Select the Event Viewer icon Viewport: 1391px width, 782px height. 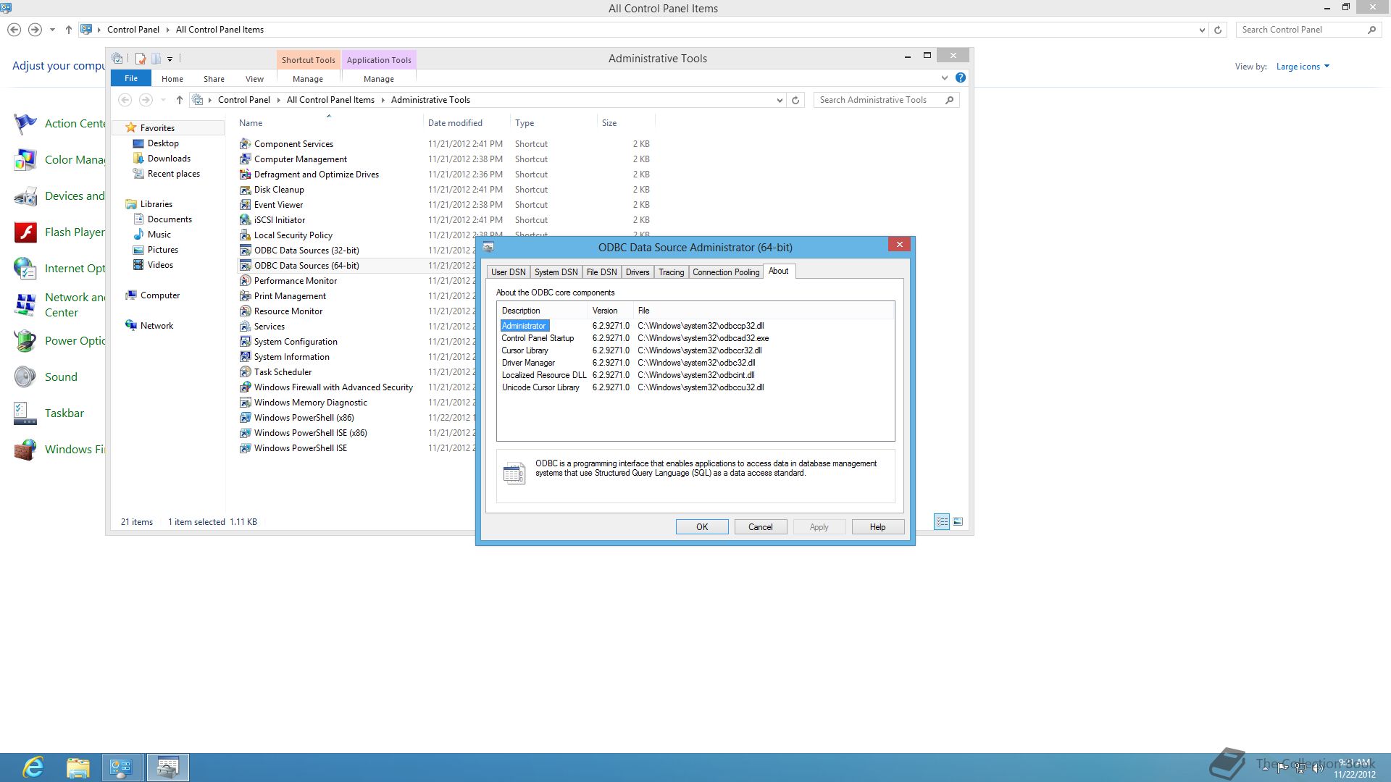click(245, 205)
